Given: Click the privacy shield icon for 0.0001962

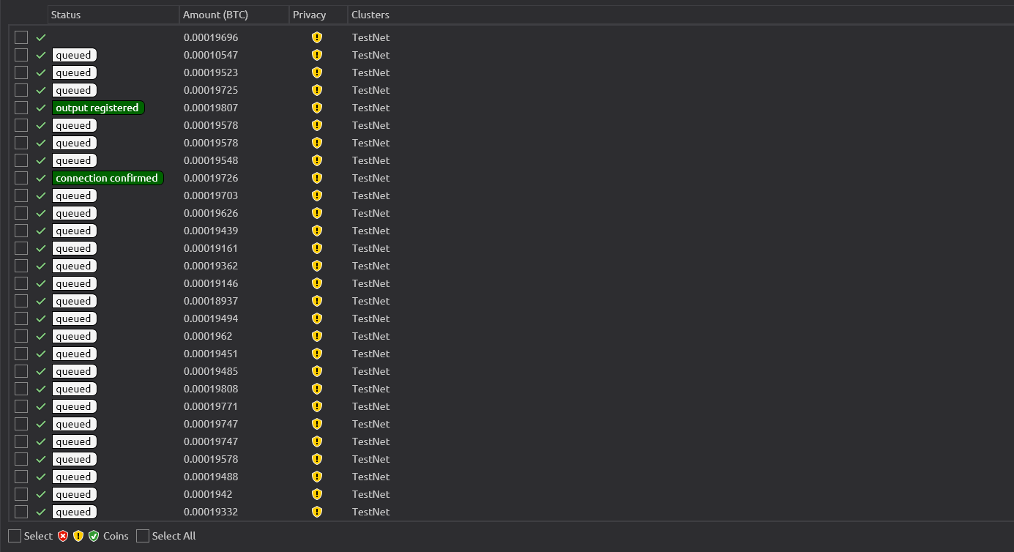Looking at the screenshot, I should (x=317, y=336).
